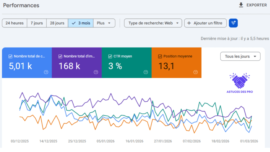Switch to the 24 heures tab

click(x=15, y=23)
